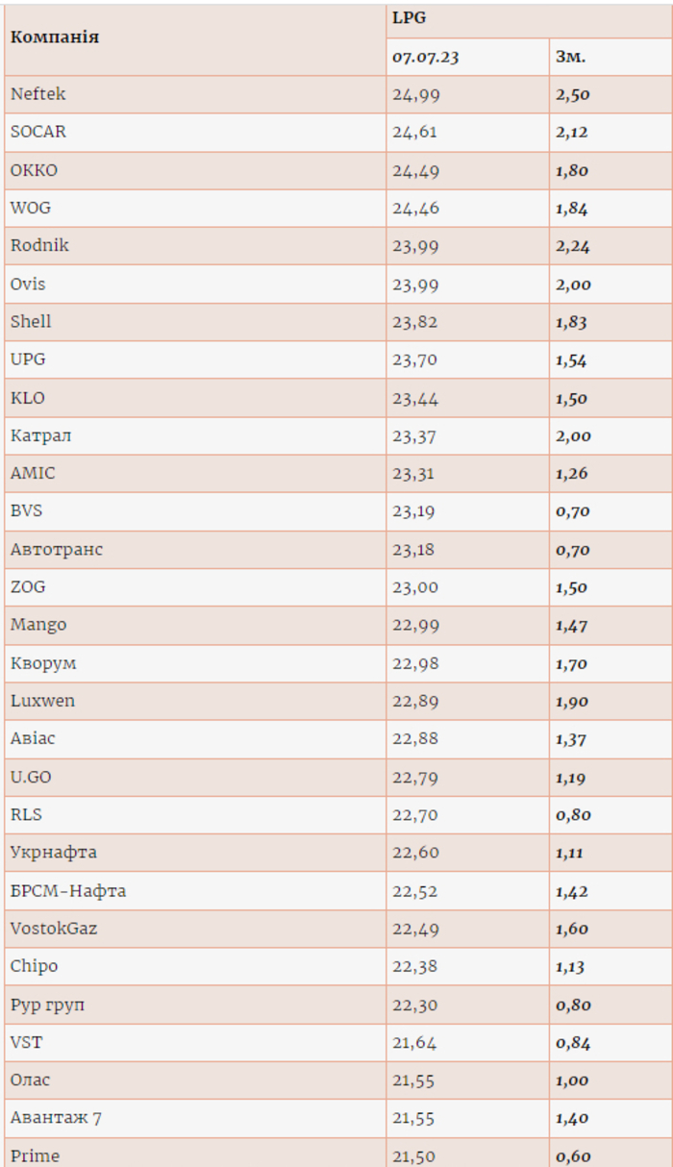The width and height of the screenshot is (673, 1167).
Task: Select the Автотранс company cell
Action: (57, 549)
